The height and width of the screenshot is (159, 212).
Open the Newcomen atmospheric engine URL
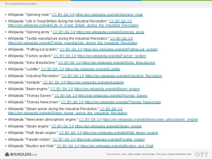pos(150,120)
